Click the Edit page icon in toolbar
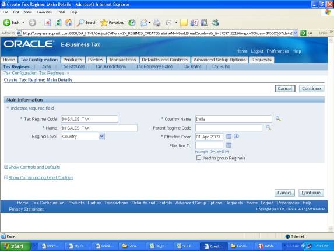The height and width of the screenshot is (251, 334). tap(168, 22)
